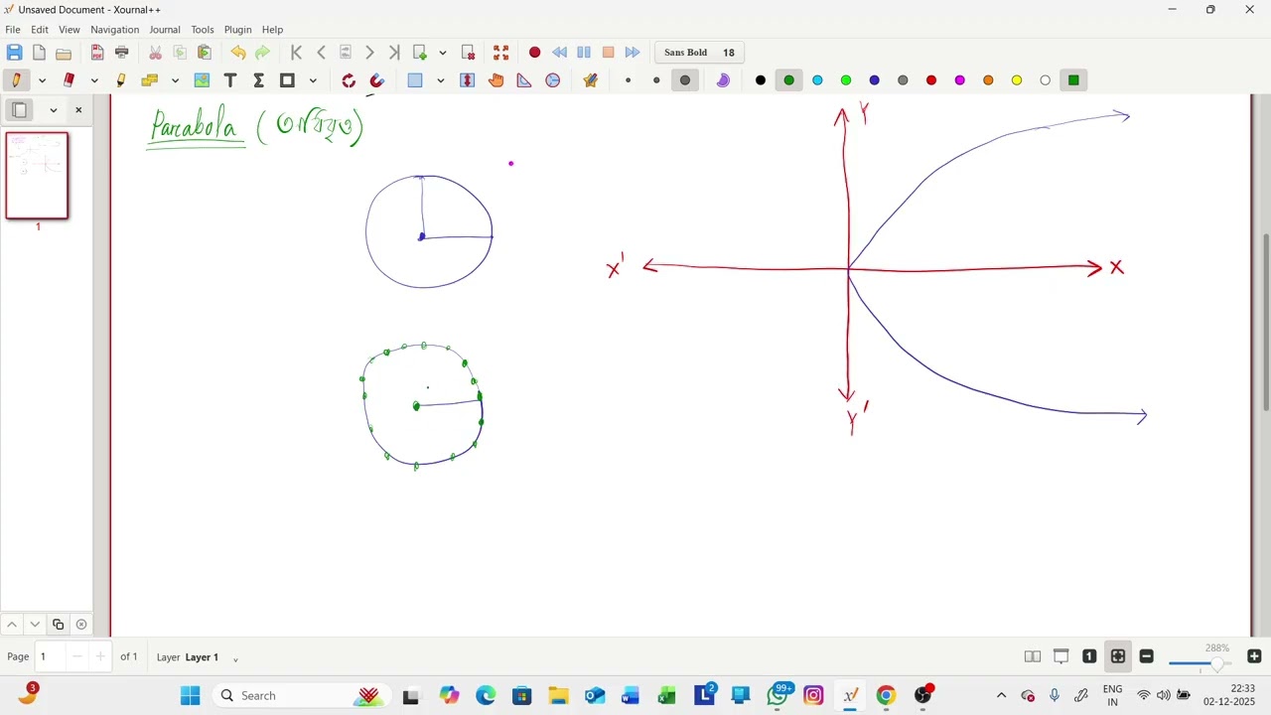Select the fine line thickness dot
This screenshot has width=1271, height=715.
click(x=628, y=80)
